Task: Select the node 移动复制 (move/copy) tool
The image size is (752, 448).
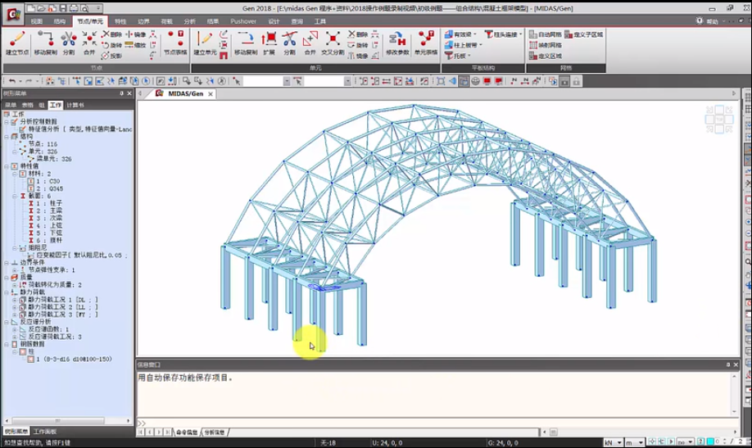Action: click(45, 42)
